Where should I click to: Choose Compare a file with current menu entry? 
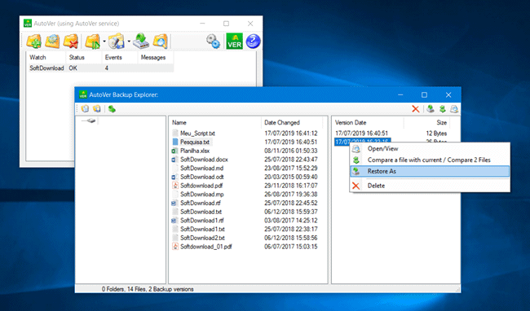point(430,160)
